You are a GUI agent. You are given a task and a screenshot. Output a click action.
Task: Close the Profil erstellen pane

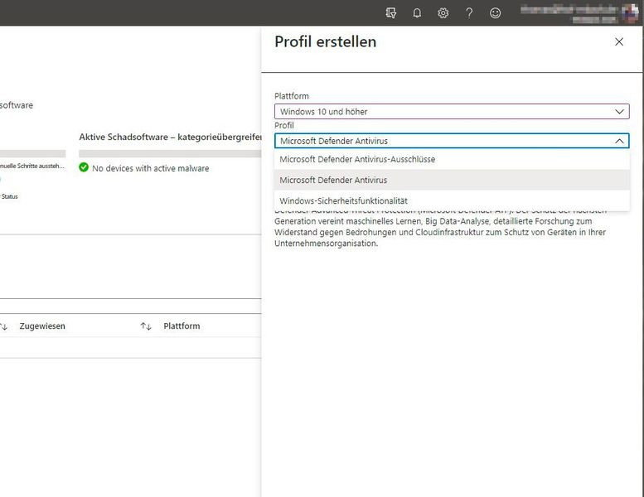[x=619, y=41]
